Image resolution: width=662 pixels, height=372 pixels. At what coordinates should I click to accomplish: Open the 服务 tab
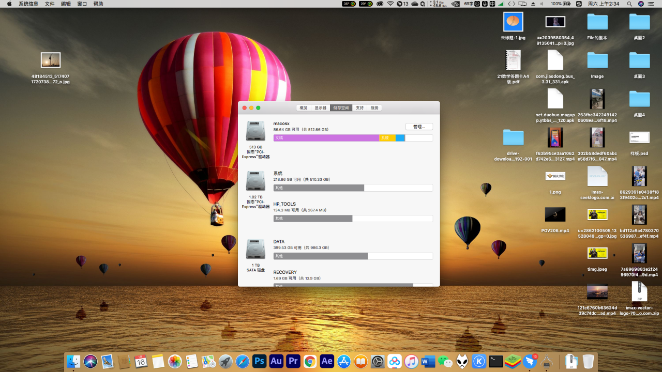coord(374,108)
